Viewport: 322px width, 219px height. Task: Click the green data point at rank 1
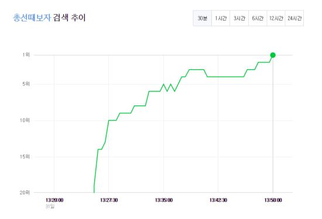(x=273, y=55)
